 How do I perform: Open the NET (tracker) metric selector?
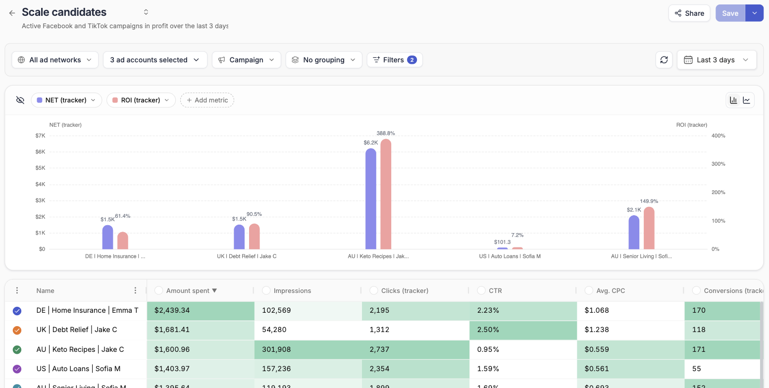click(x=66, y=100)
